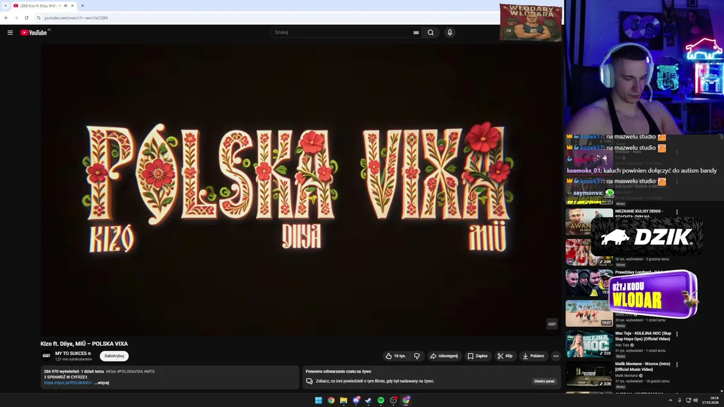Image resolution: width=724 pixels, height=407 pixels.
Task: Open the OBS icon in taskbar
Action: 394,400
